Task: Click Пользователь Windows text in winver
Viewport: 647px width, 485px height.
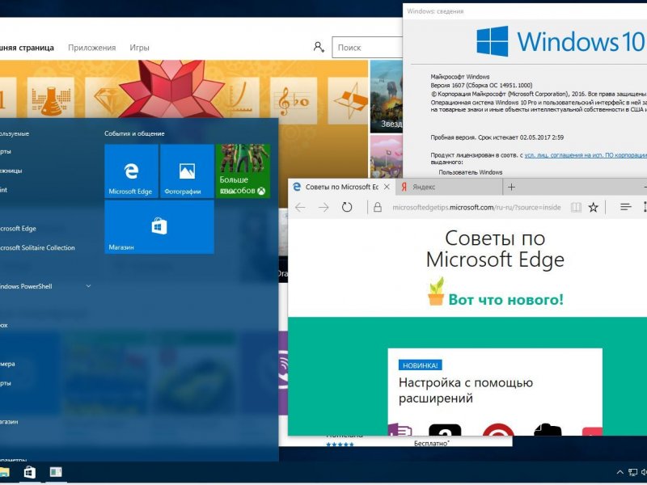Action: 471,172
